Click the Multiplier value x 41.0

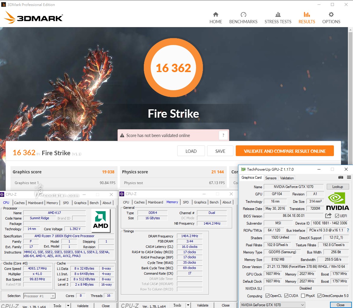tap(37, 274)
